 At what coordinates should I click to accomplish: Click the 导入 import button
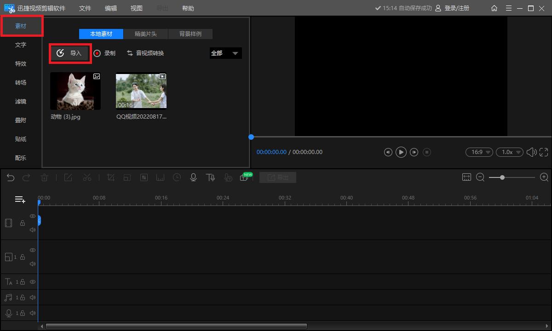coord(70,53)
